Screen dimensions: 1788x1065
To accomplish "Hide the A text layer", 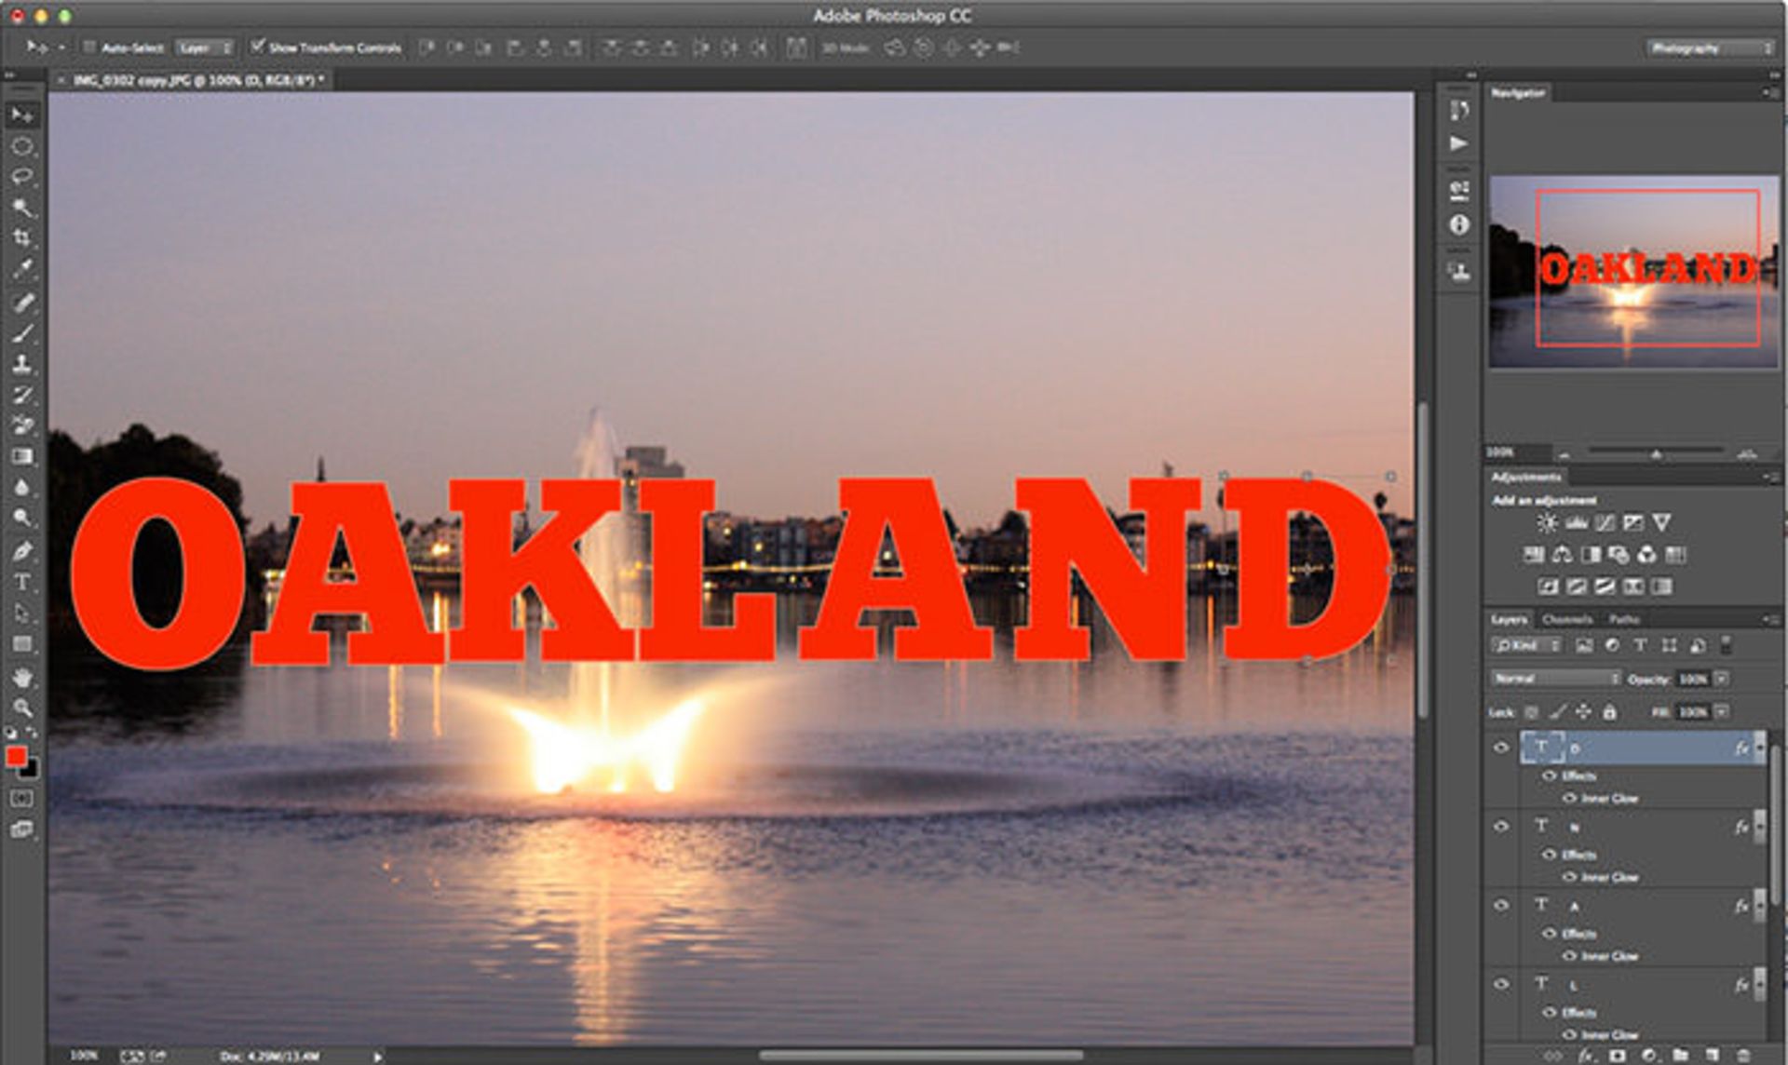I will click(x=1501, y=905).
